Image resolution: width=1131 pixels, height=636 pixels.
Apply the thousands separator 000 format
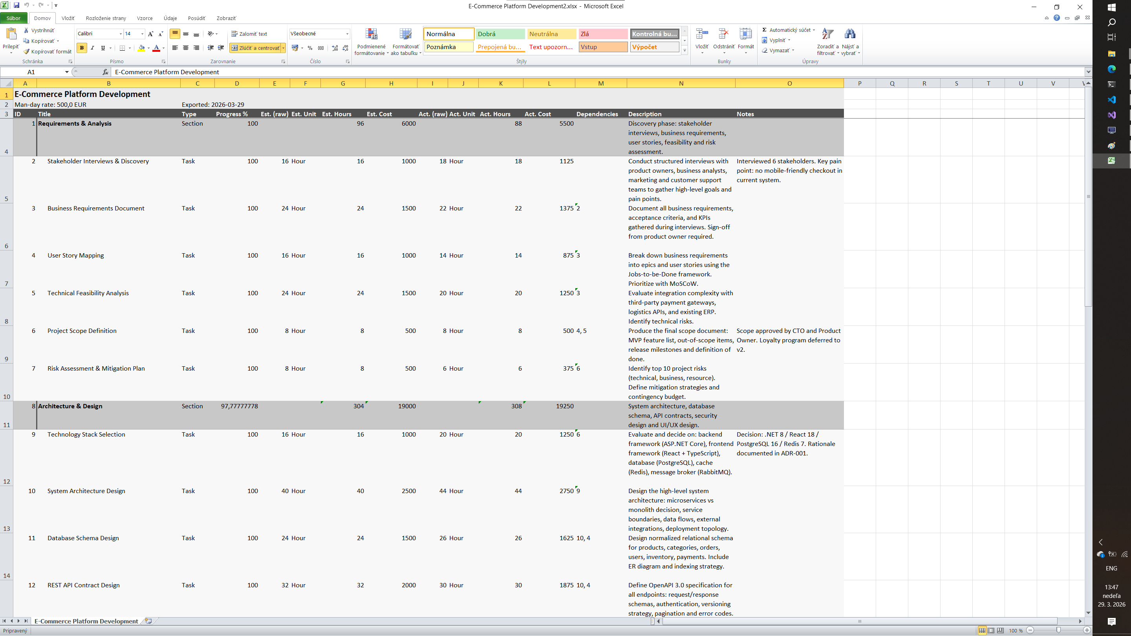(321, 48)
